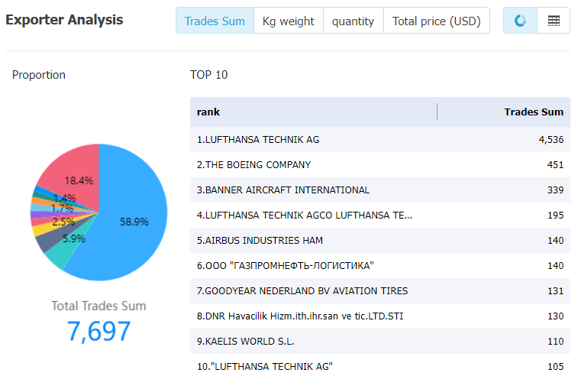Select row 5.AIRBUS INDUSTRIES HAM
The width and height of the screenshot is (578, 376).
pos(380,240)
